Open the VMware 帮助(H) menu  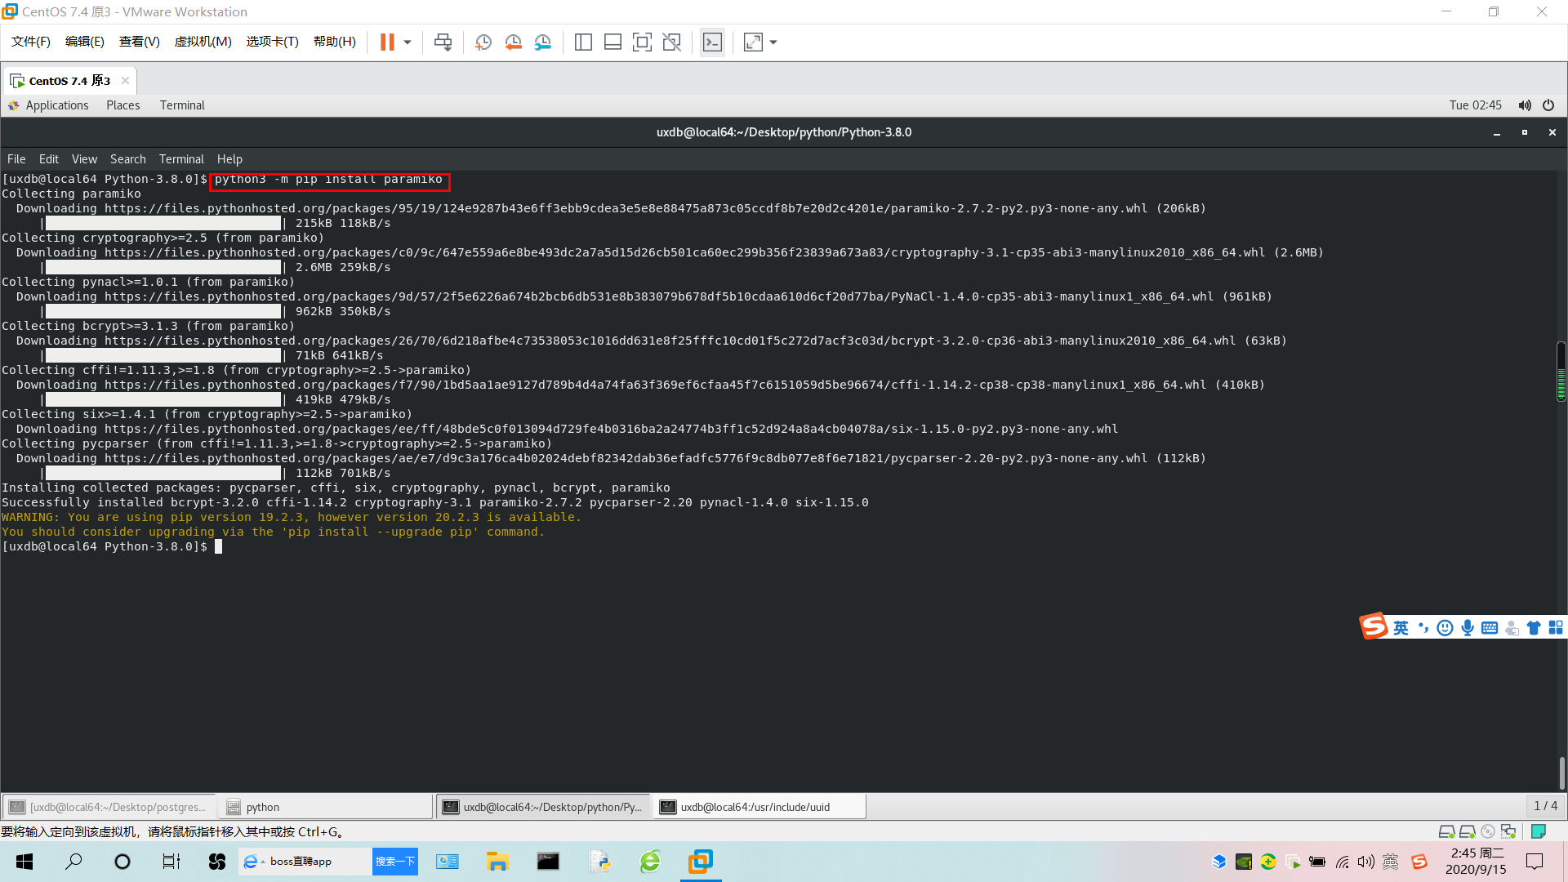335,42
